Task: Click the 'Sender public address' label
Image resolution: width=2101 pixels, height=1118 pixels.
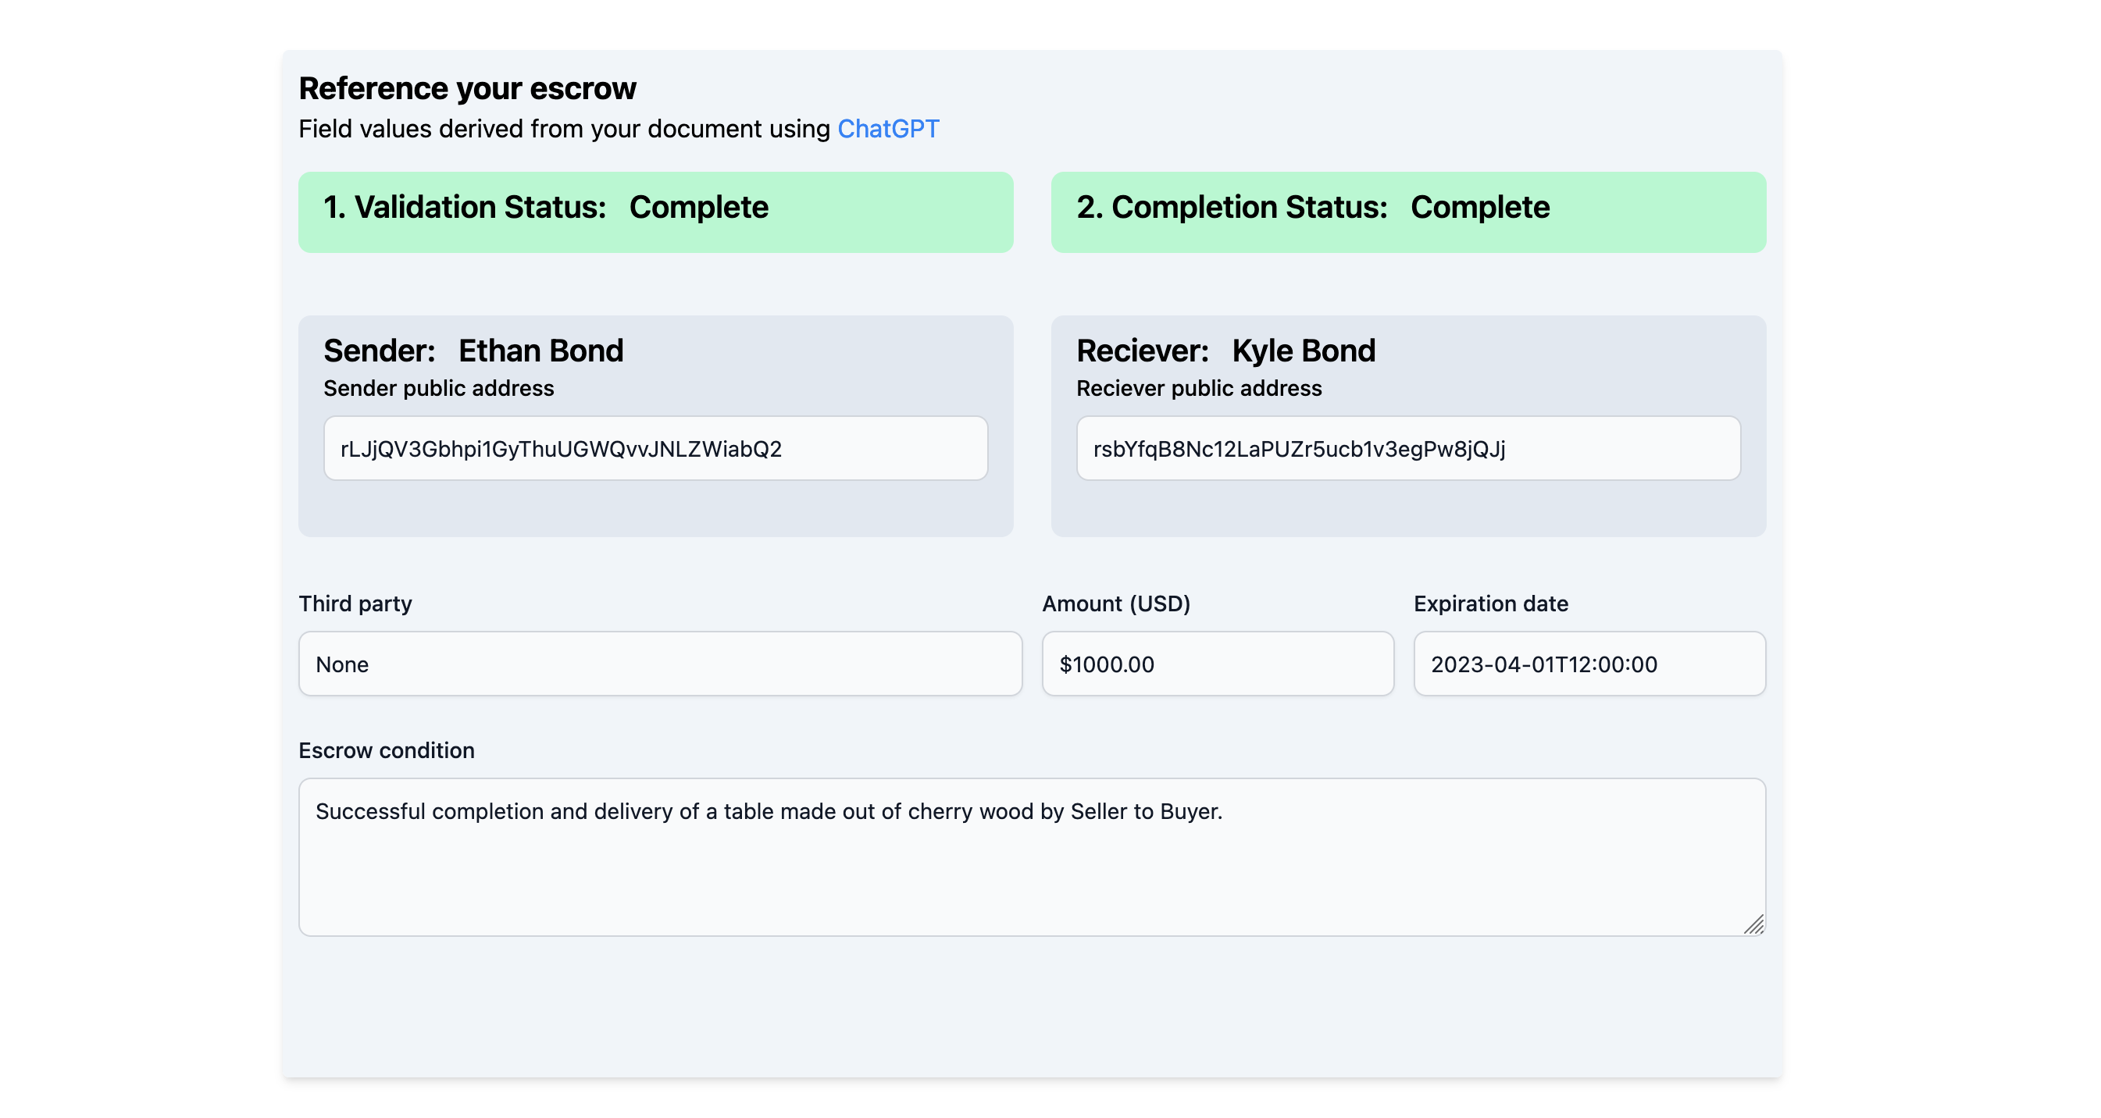Action: tap(439, 388)
